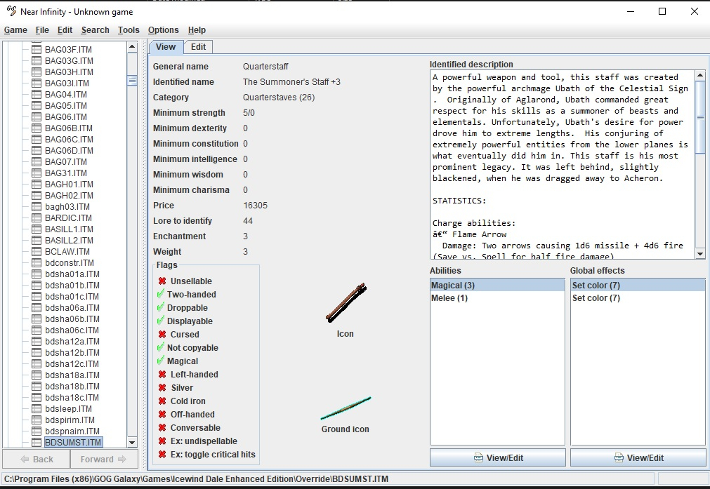710x489 pixels.
Task: Switch to the Edit tab
Action: pyautogui.click(x=199, y=47)
